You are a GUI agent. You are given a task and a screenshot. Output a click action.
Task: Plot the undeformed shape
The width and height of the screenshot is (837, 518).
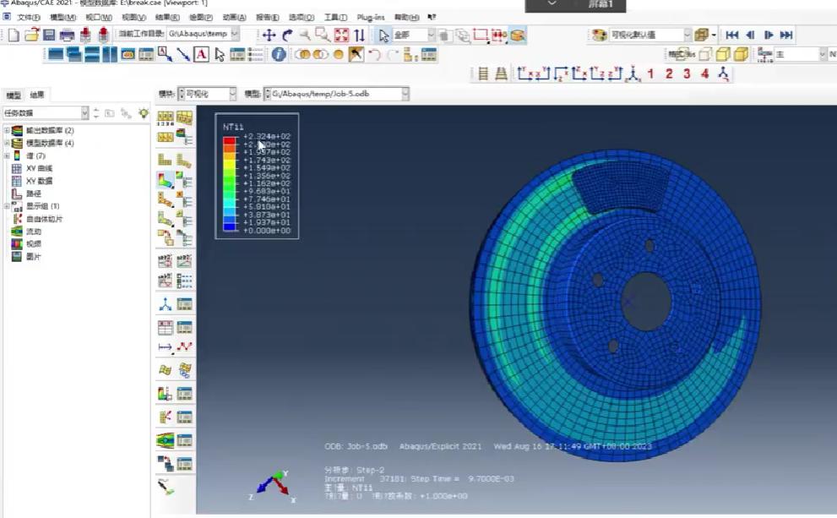pos(165,160)
